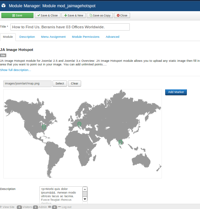Focus the Title input field
Viewport: 200px width, 209px height.
70,27
